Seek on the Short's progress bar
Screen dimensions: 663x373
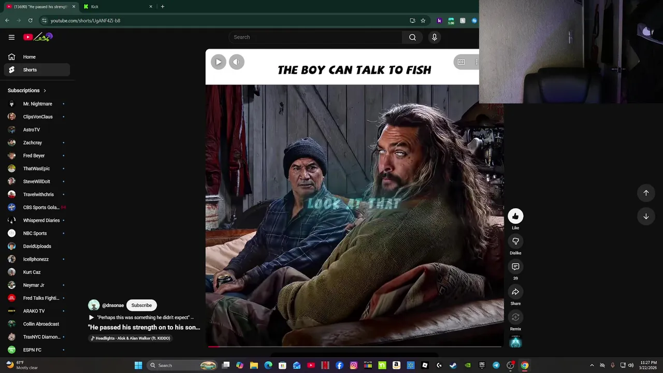(355, 347)
